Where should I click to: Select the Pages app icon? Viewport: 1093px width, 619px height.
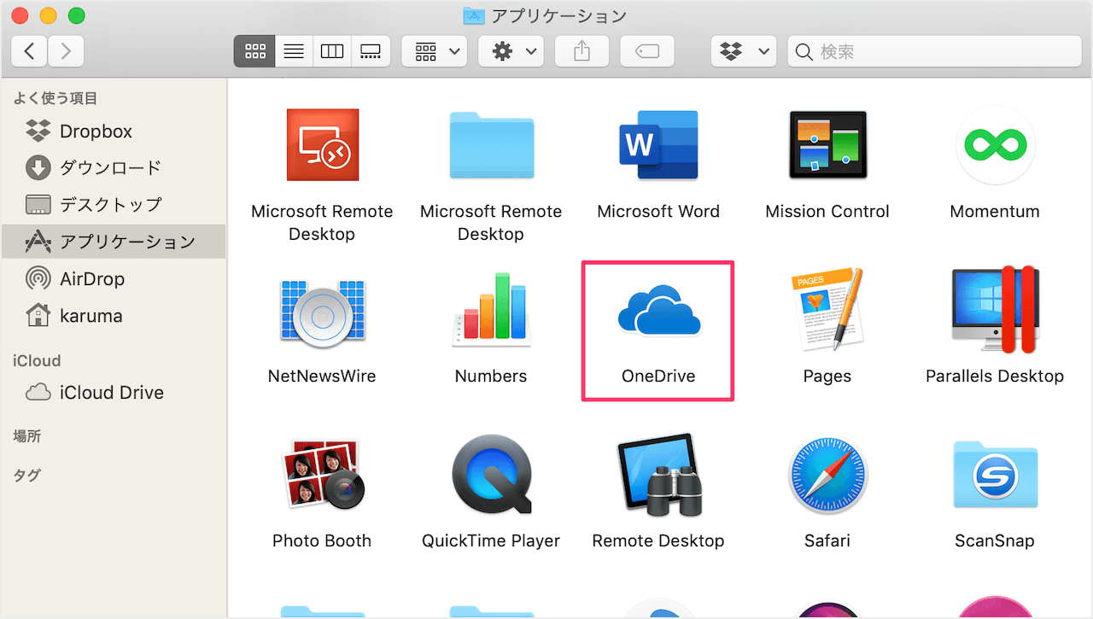[827, 310]
